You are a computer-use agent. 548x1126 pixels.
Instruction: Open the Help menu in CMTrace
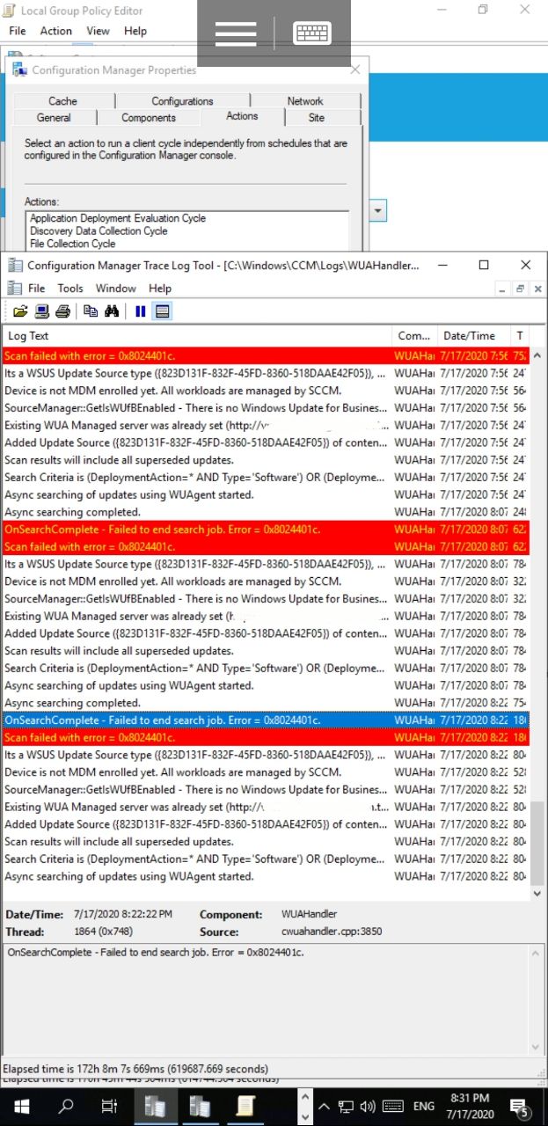pyautogui.click(x=160, y=288)
